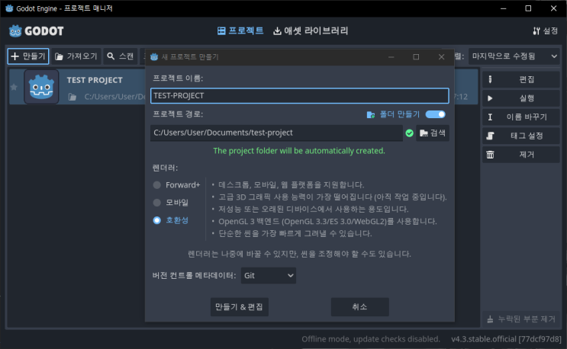Screen dimensions: 567x349
Task: Close the 새 프로젝트 만들기 dialog
Action: point(441,56)
